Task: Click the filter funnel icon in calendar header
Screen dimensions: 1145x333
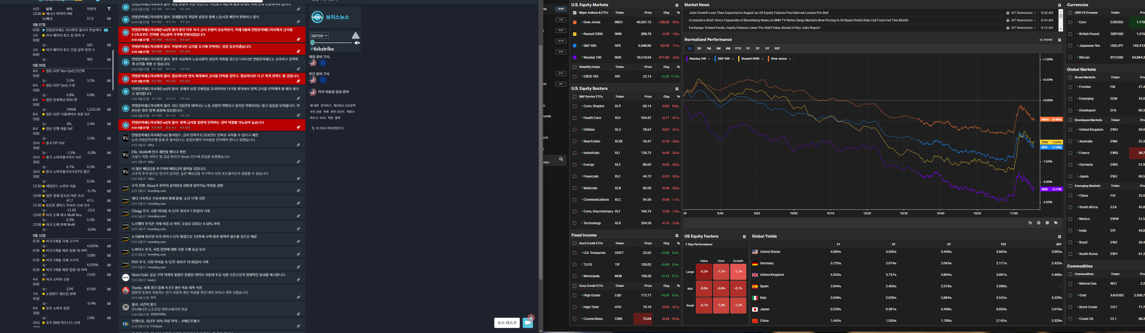Action: pos(109,9)
